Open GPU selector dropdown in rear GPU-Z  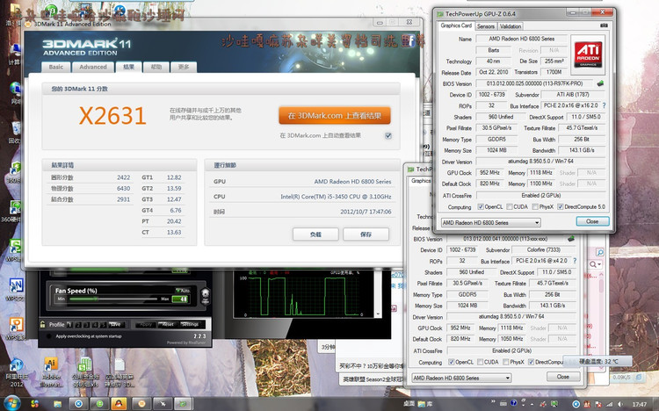click(461, 378)
